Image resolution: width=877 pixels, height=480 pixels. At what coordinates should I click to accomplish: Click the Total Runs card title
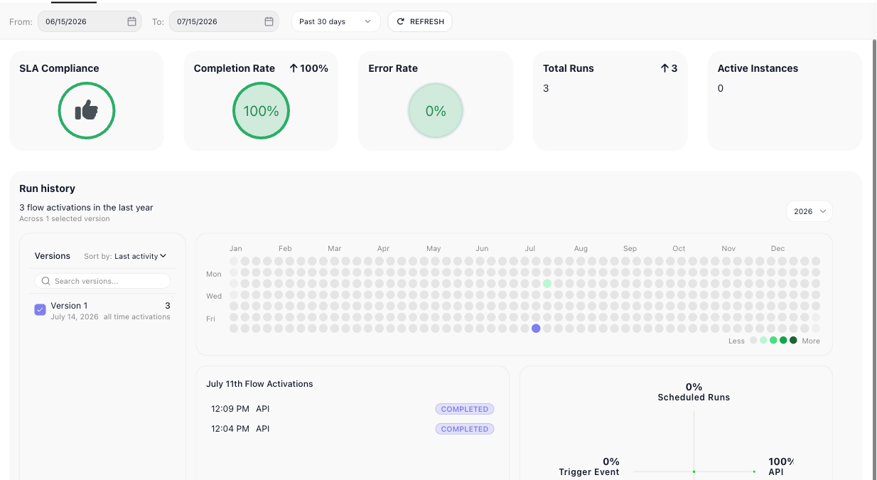click(569, 68)
